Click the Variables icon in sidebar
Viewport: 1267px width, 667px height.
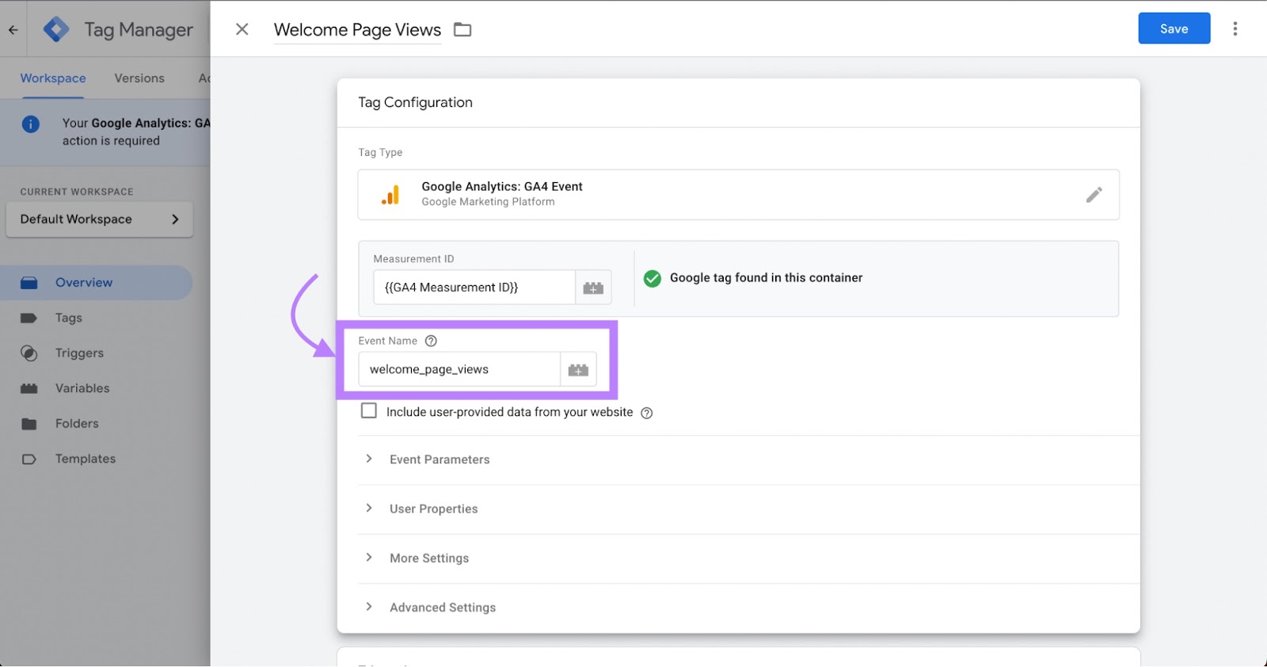coord(29,389)
